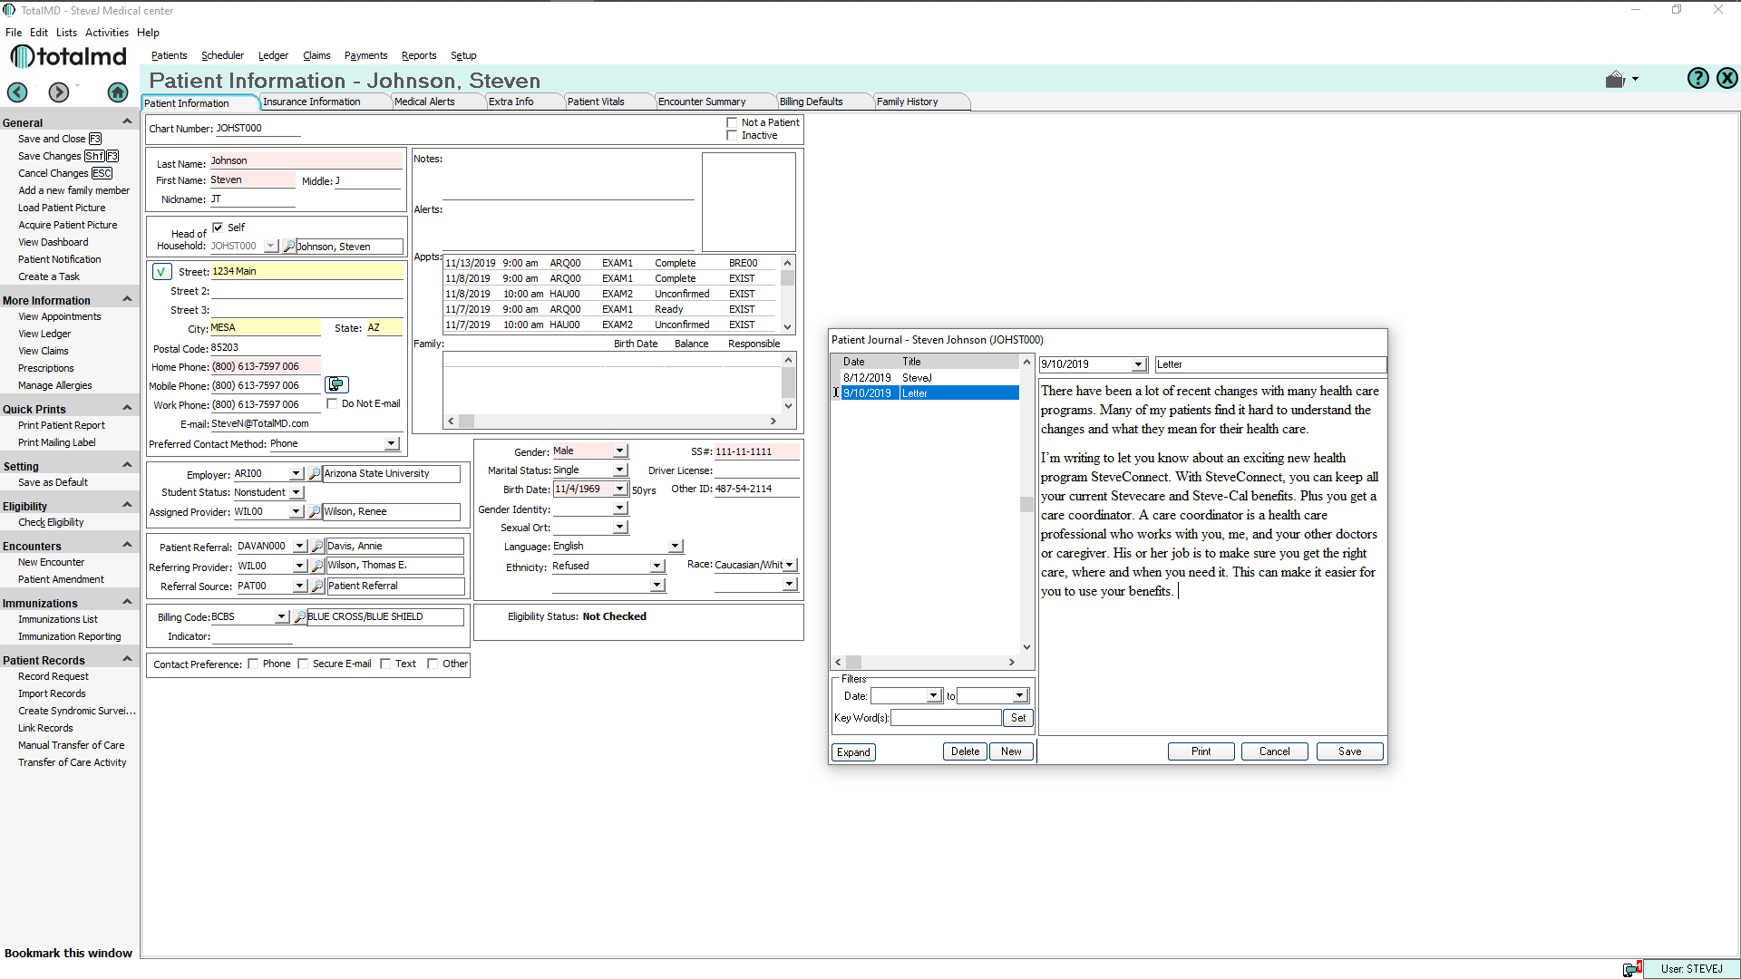
Task: Click the Chart Number input field
Action: [x=254, y=128]
